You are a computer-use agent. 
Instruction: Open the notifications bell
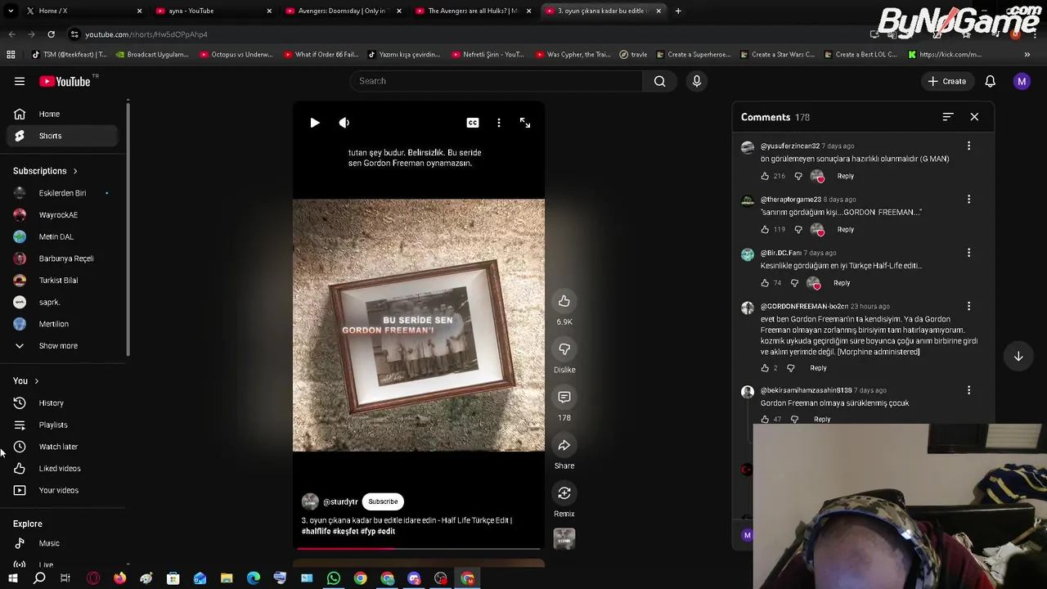pos(990,81)
